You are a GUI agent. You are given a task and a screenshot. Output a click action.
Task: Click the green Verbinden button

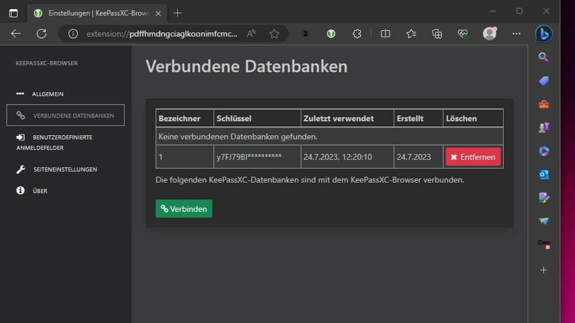(184, 209)
